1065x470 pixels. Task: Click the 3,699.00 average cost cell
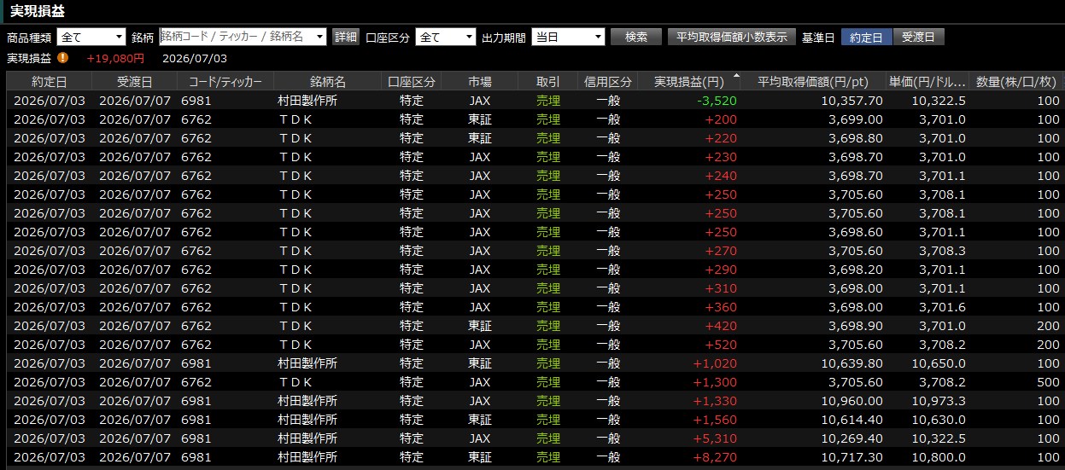coord(856,119)
